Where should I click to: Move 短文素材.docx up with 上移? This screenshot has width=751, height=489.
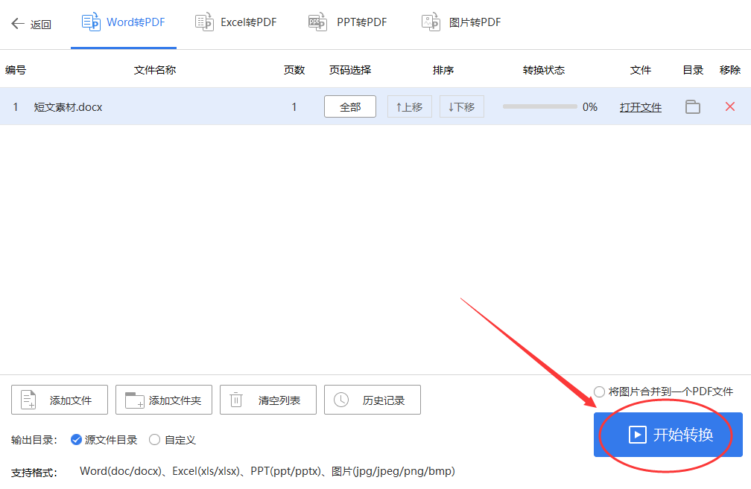[x=410, y=106]
